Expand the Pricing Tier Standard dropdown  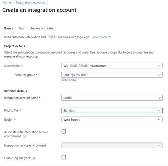tap(112, 111)
